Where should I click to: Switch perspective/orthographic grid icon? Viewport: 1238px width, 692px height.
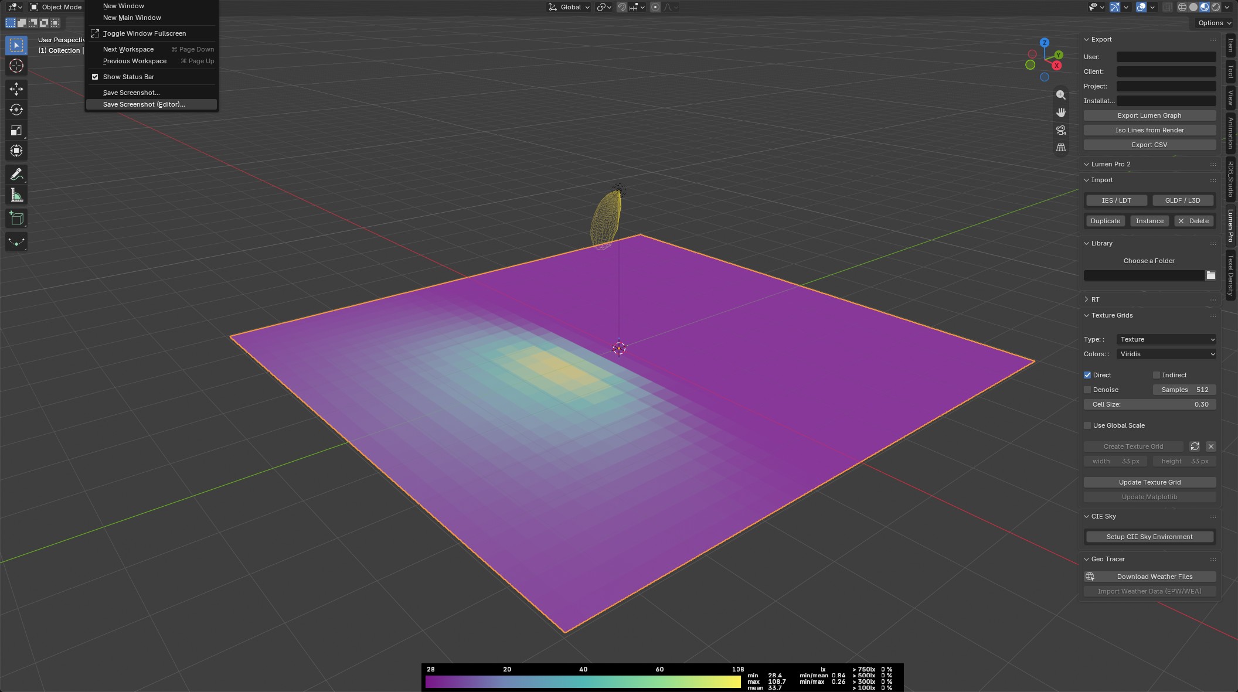point(1060,148)
